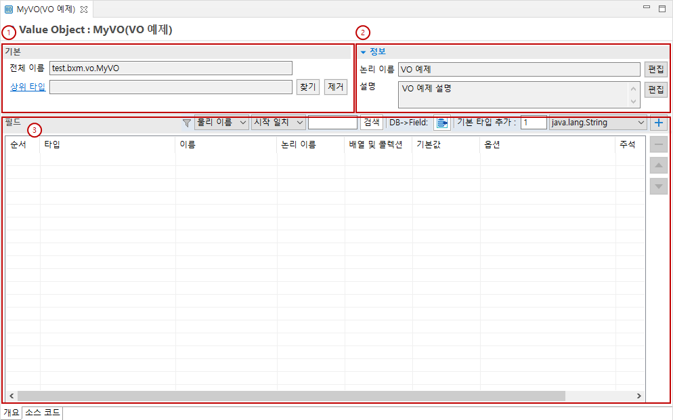Click the filter funnel icon

[x=187, y=123]
